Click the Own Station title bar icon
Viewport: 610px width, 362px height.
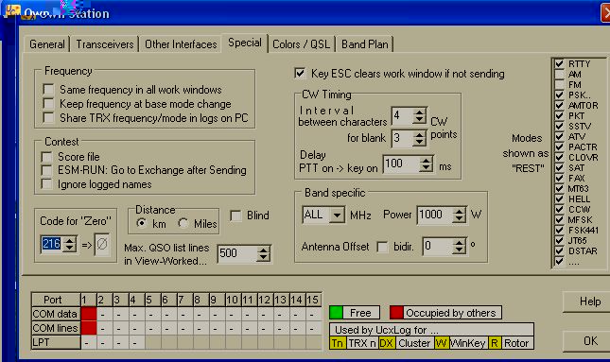(12, 11)
